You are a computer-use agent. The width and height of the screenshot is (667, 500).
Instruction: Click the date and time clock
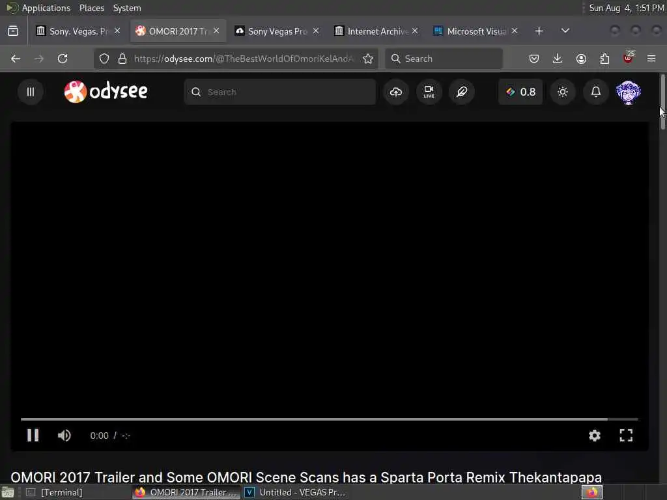point(626,8)
